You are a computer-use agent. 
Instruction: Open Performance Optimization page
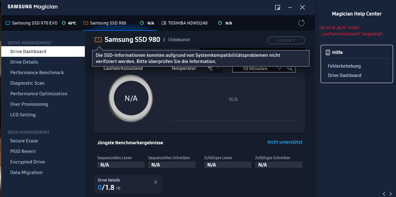[43, 94]
